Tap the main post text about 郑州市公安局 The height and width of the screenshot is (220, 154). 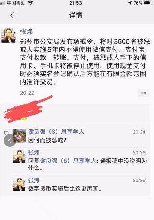85,62
